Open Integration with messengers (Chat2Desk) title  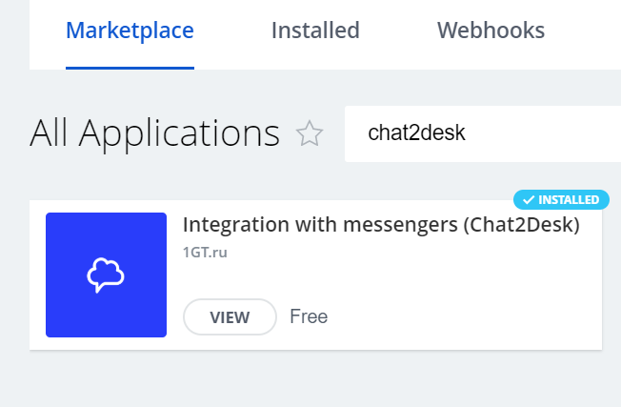381,225
